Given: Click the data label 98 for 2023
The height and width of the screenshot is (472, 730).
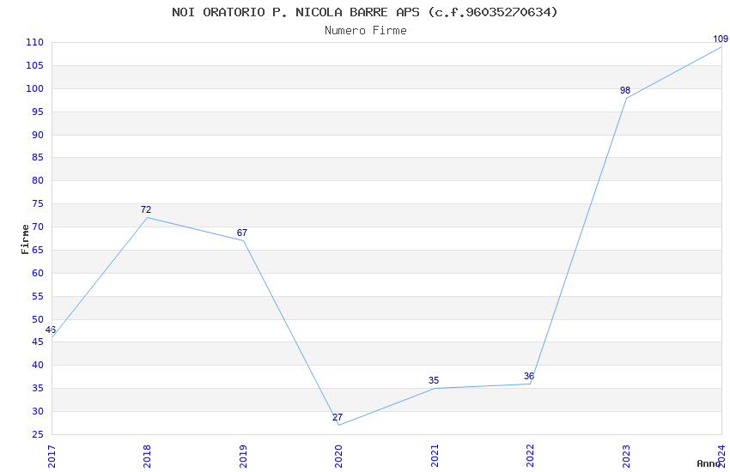Looking at the screenshot, I should pos(624,90).
